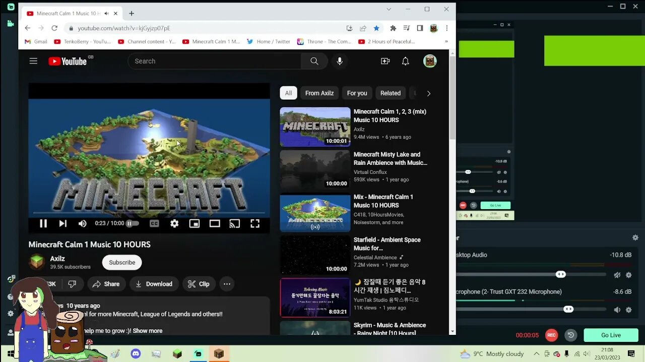Click Go Live in Streamlabs
The width and height of the screenshot is (645, 362).
(x=611, y=335)
